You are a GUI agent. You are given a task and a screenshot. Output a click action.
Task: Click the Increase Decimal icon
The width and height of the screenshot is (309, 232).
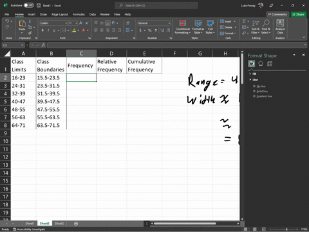pyautogui.click(x=162, y=30)
